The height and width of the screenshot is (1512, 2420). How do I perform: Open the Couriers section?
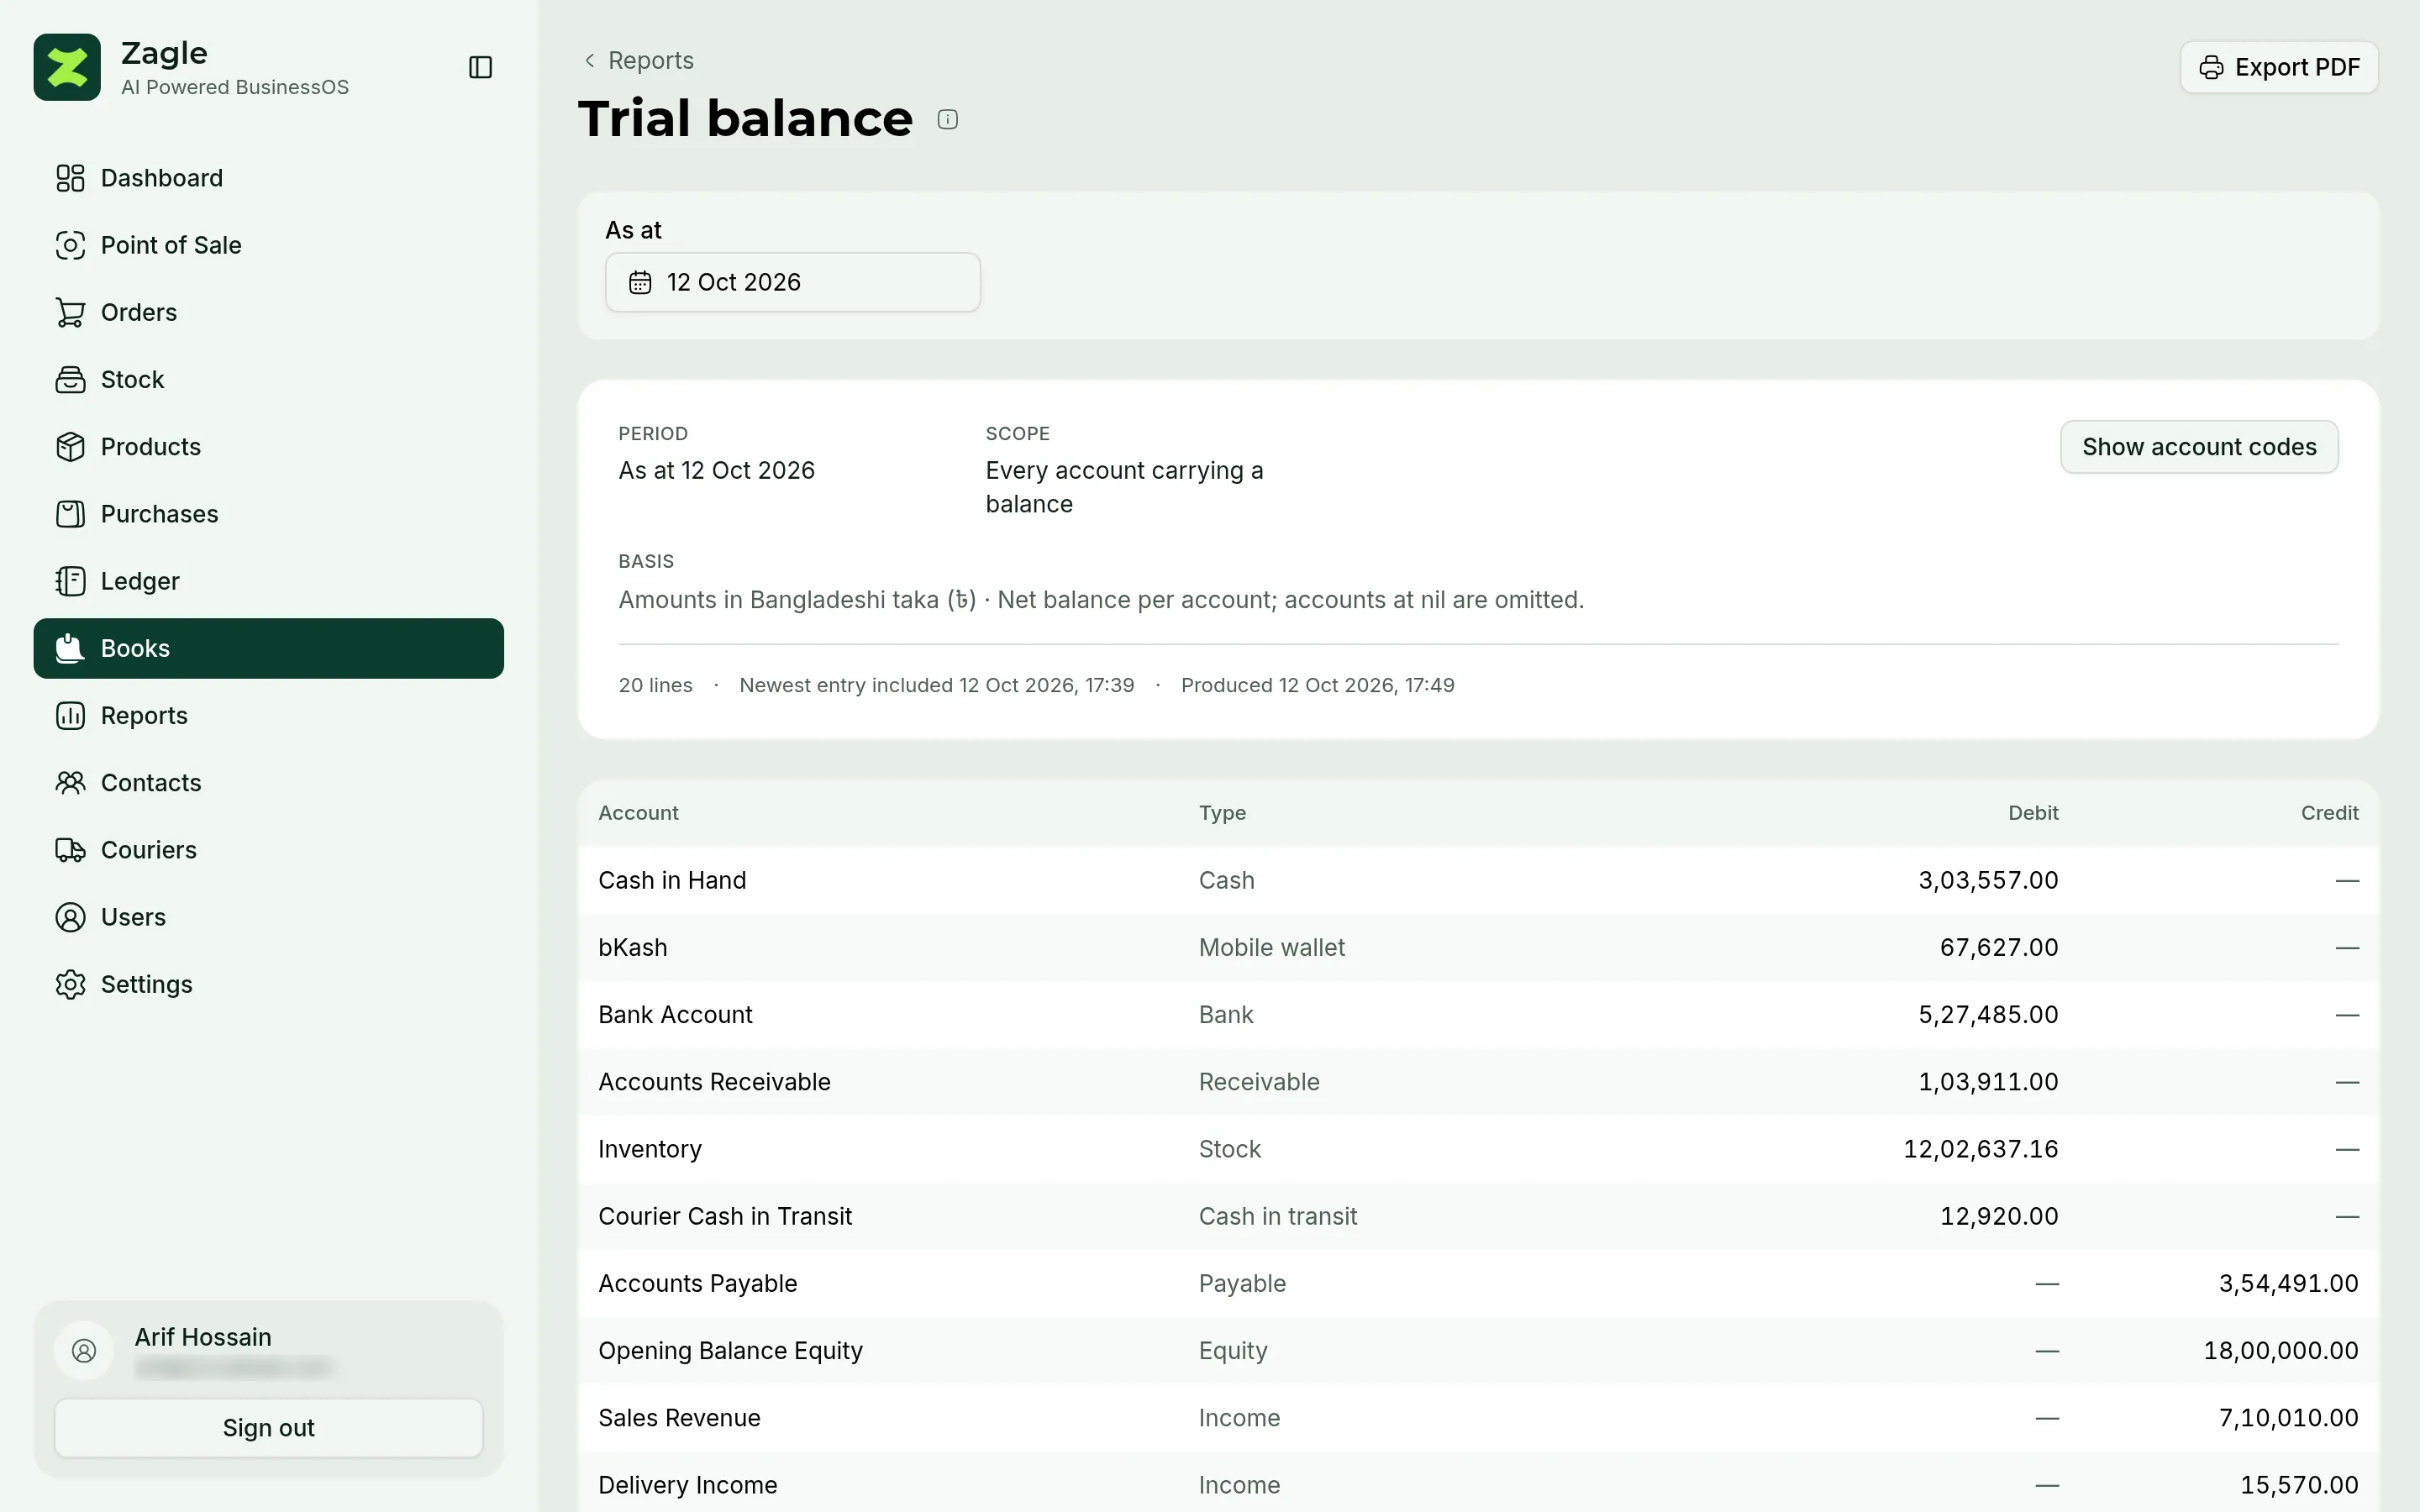(x=268, y=850)
